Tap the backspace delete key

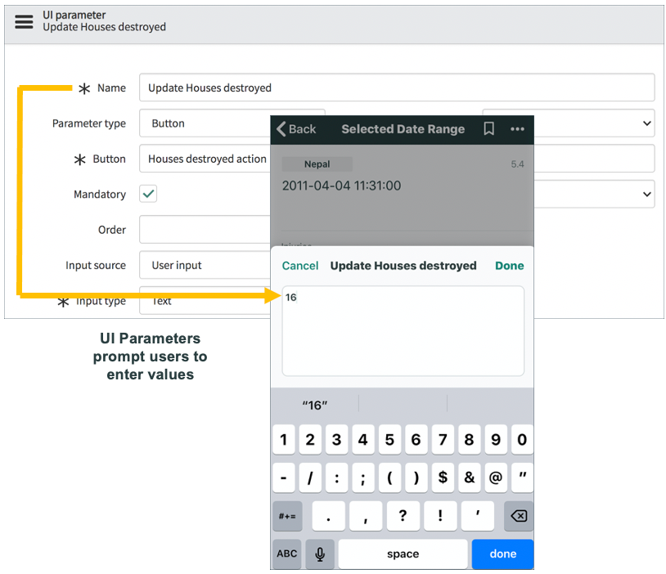(519, 516)
